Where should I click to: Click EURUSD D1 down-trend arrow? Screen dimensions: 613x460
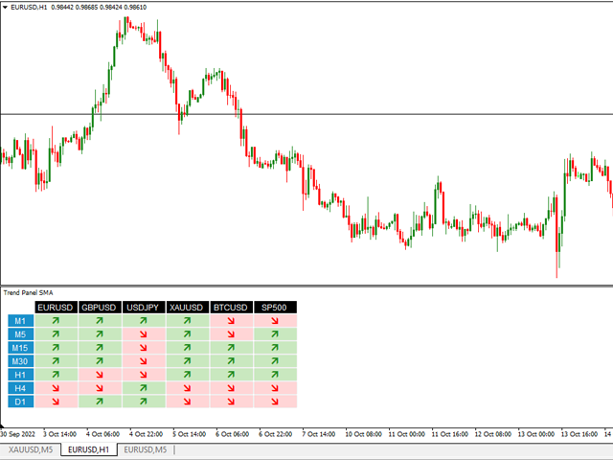56,402
